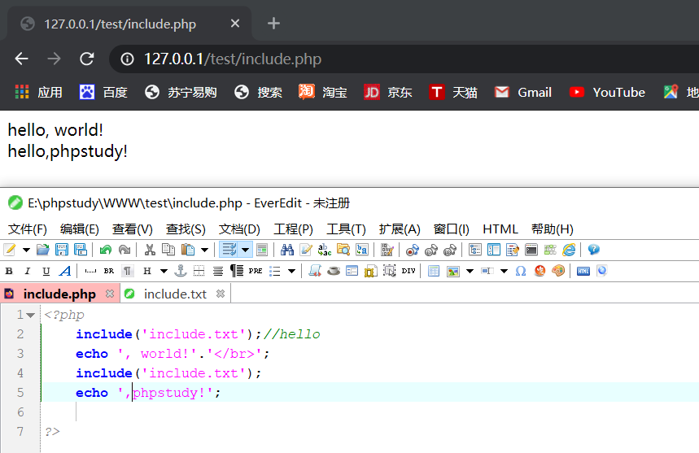Click the Run macro multiple times icon

[x=450, y=250]
